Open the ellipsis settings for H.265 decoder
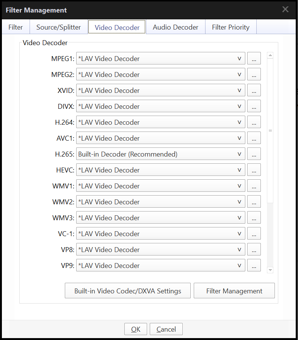 (x=254, y=154)
